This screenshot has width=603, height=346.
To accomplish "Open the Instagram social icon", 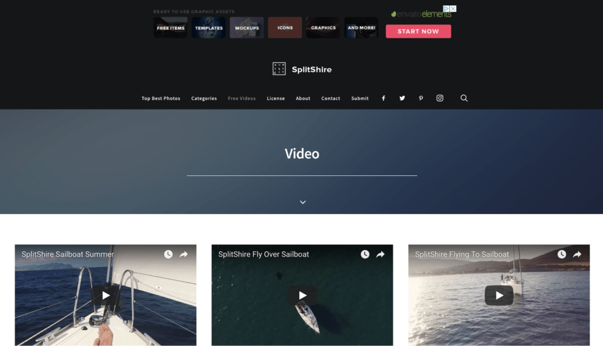I will (x=440, y=98).
